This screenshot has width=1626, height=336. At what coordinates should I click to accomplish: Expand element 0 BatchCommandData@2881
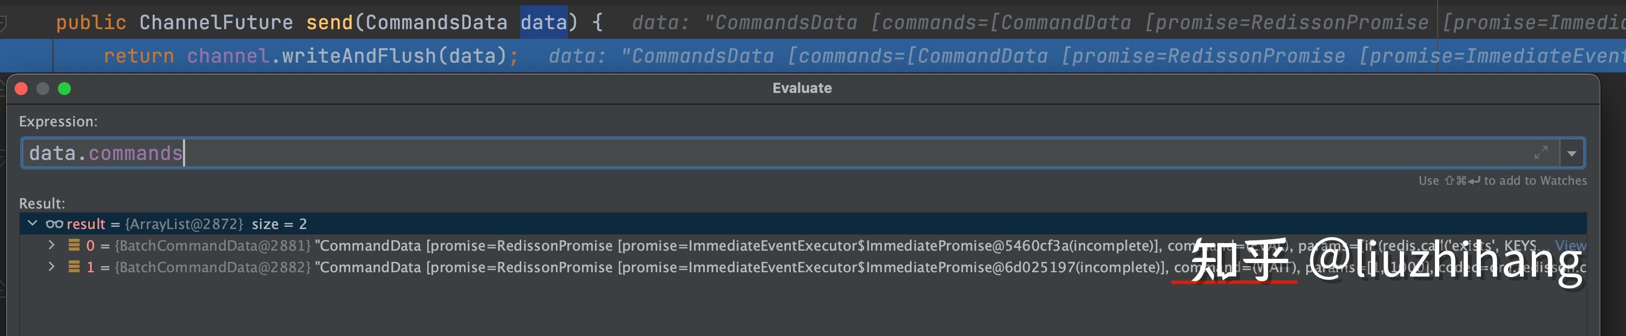click(x=52, y=245)
